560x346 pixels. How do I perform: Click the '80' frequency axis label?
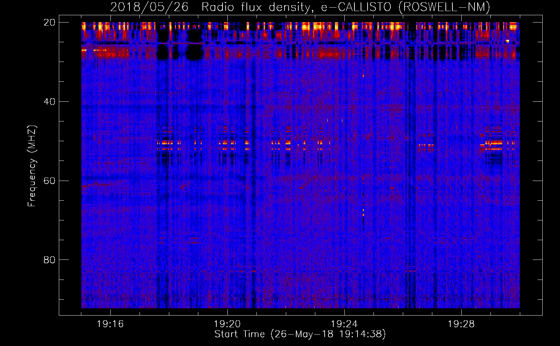click(49, 260)
